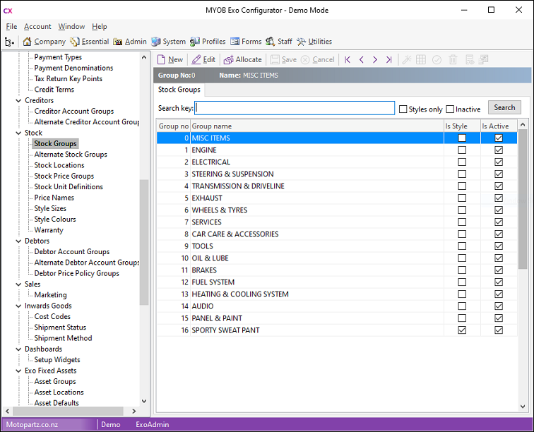The height and width of the screenshot is (432, 534).
Task: Click the tree view toggle icon in toolbar
Action: tap(10, 42)
